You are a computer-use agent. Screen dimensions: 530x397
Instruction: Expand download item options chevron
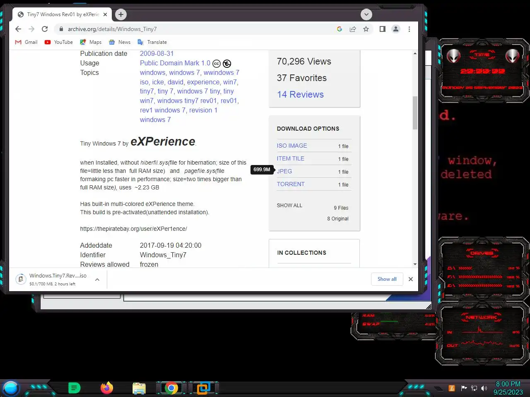pyautogui.click(x=97, y=280)
